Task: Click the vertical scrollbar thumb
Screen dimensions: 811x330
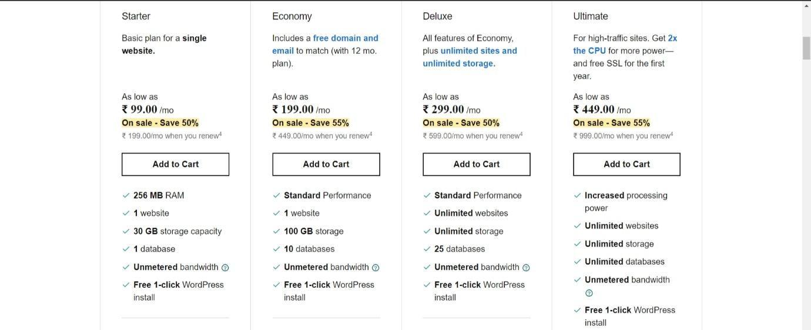Action: (x=806, y=47)
